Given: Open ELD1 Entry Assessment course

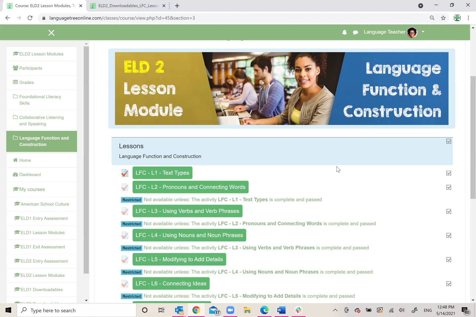Looking at the screenshot, I should (x=41, y=218).
